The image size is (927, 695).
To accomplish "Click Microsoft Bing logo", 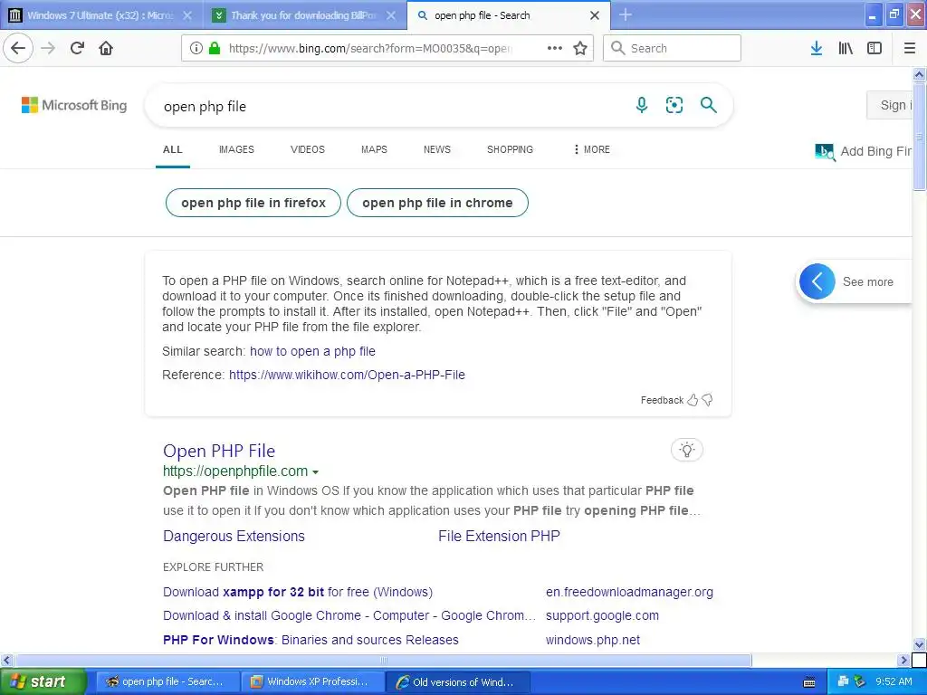I will 74,105.
